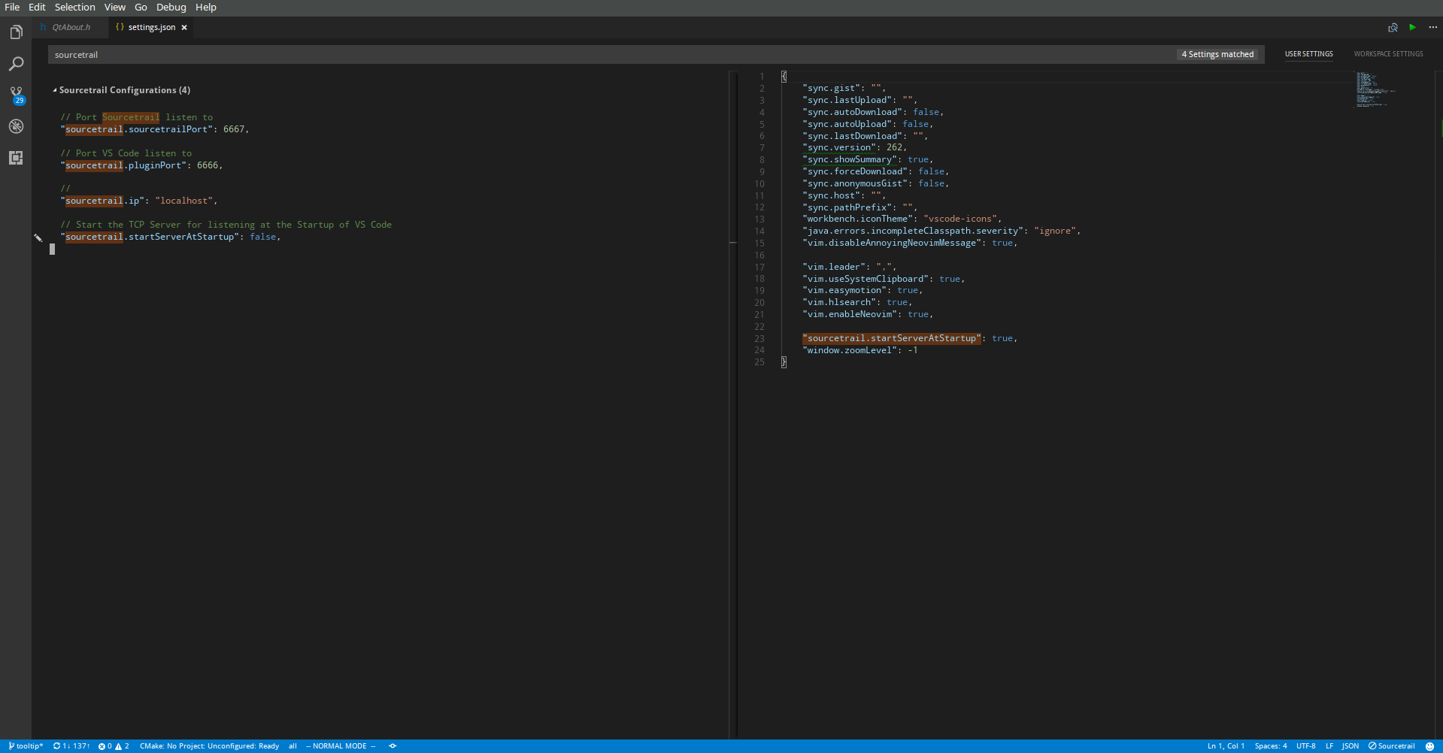The width and height of the screenshot is (1443, 753).
Task: Click the sourcetrail.pluginPort default setting line
Action: [x=141, y=165]
